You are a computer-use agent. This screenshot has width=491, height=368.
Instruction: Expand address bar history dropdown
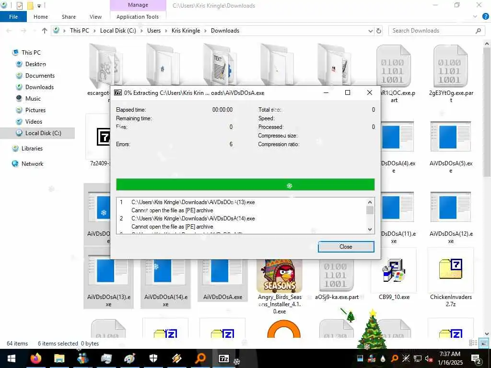[371, 31]
